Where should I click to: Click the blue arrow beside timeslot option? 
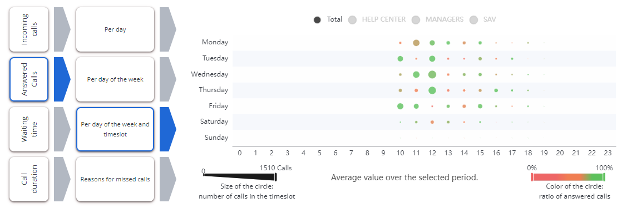click(167, 129)
